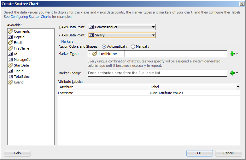Click green plus icon beside Marker Tooltip
The height and width of the screenshot is (160, 246).
point(232,73)
